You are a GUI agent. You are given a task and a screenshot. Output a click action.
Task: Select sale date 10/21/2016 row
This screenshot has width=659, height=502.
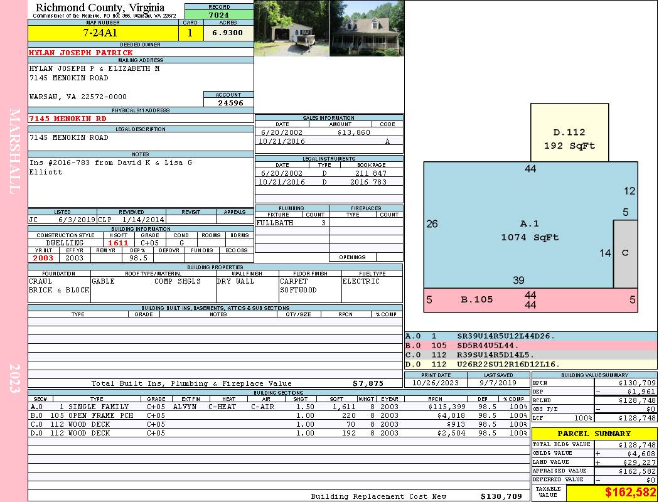(329, 142)
